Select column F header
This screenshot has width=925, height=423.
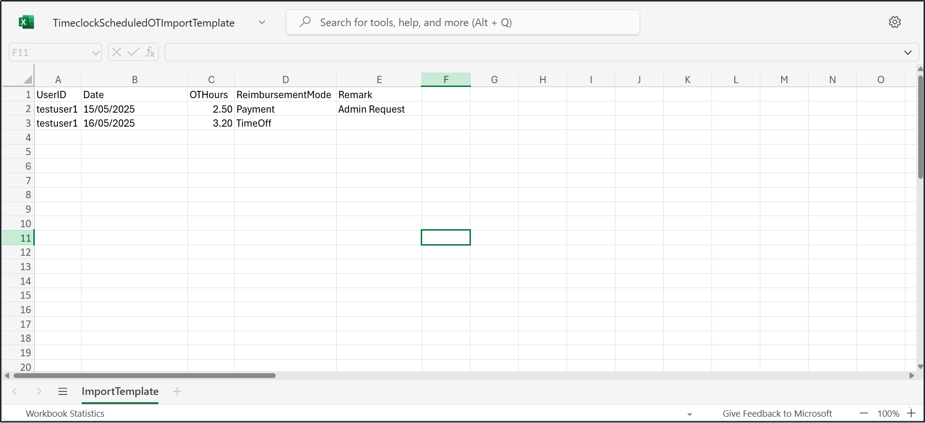446,79
